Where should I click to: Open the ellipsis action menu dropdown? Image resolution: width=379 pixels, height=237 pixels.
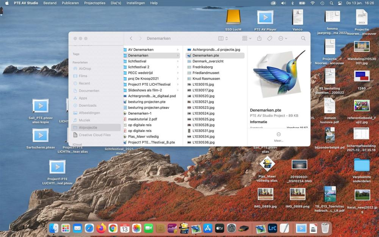click(283, 38)
